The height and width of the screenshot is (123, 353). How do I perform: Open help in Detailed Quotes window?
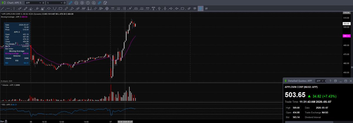330,81
